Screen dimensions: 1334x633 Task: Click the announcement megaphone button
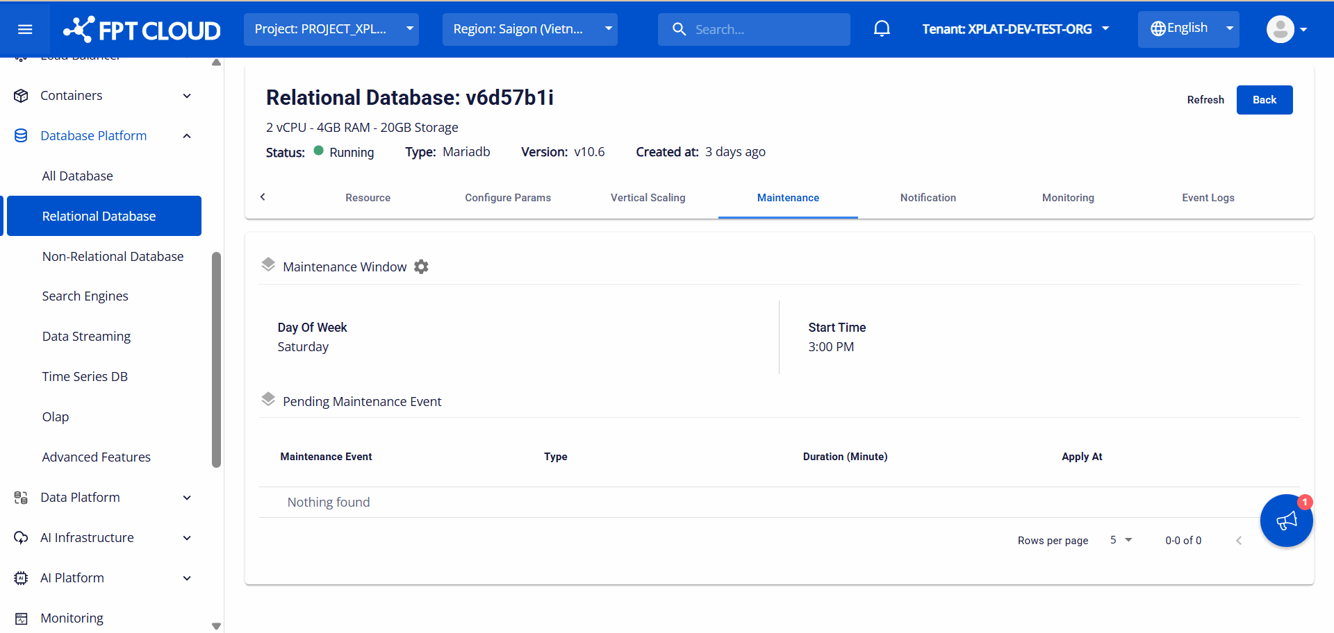[x=1286, y=521]
